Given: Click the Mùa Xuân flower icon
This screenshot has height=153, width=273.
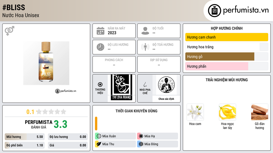Looking at the screenshot, I should [99, 136].
